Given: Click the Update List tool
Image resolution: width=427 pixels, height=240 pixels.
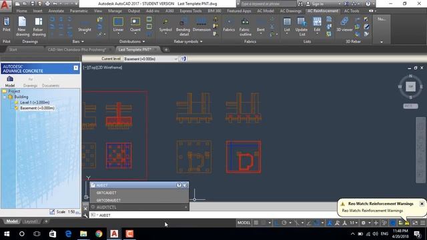Looking at the screenshot, I should point(302,27).
